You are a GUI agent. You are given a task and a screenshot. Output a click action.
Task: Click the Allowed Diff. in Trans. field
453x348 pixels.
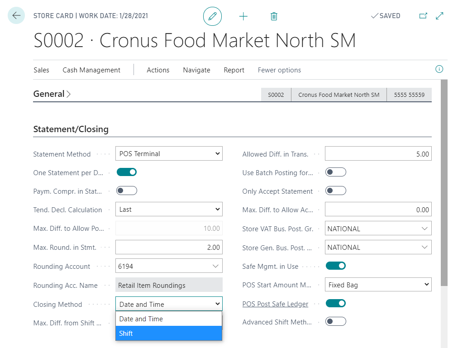coord(378,154)
